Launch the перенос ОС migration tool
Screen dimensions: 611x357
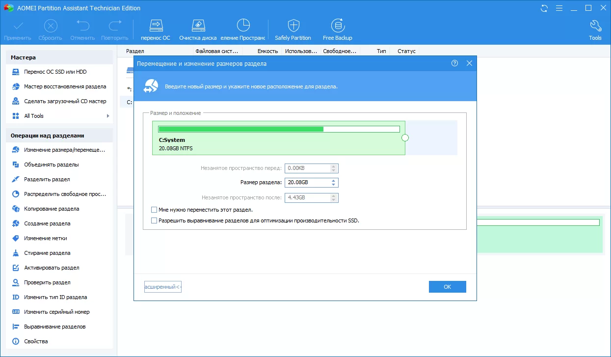click(x=156, y=30)
